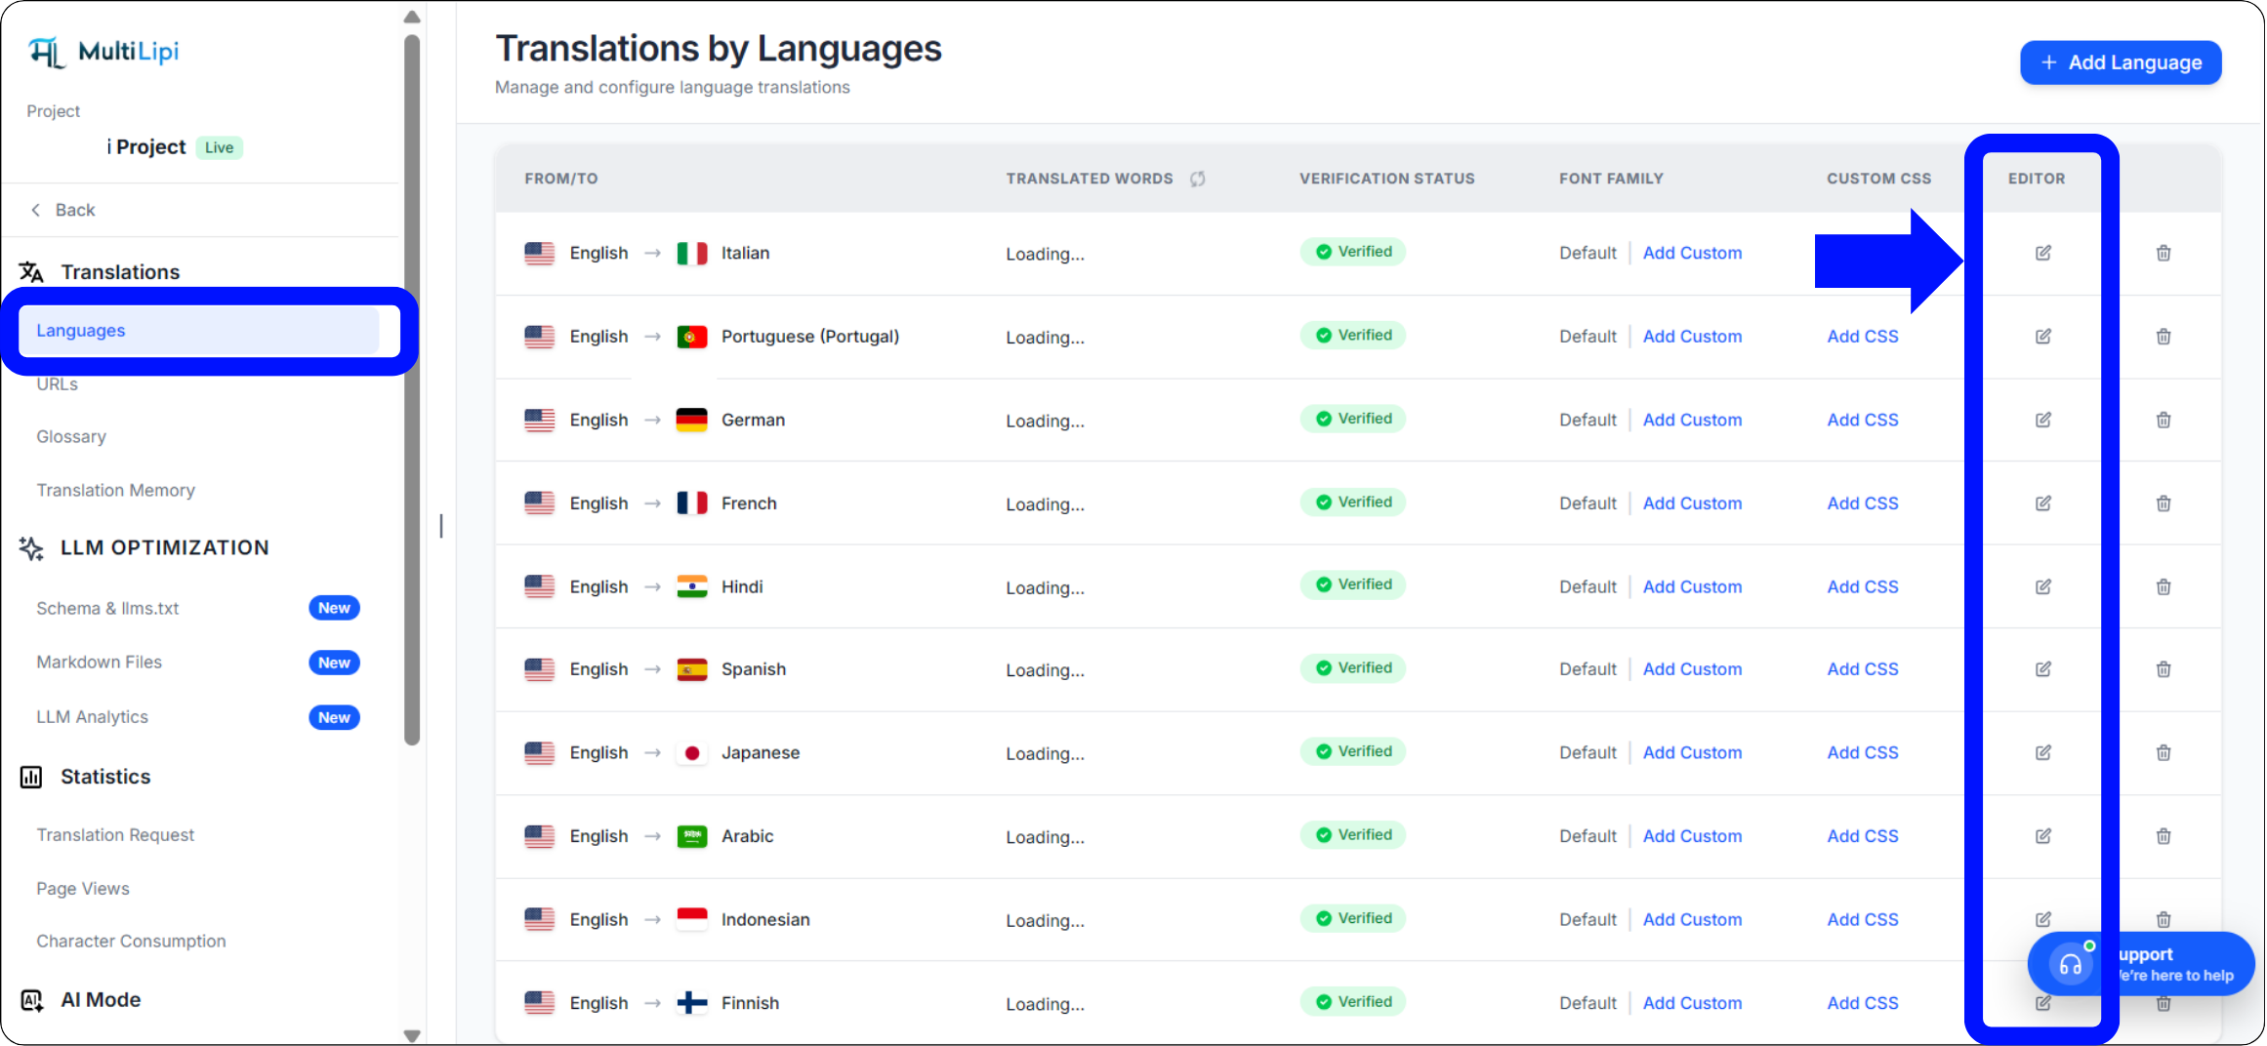
Task: Open the URLs section
Action: point(57,384)
